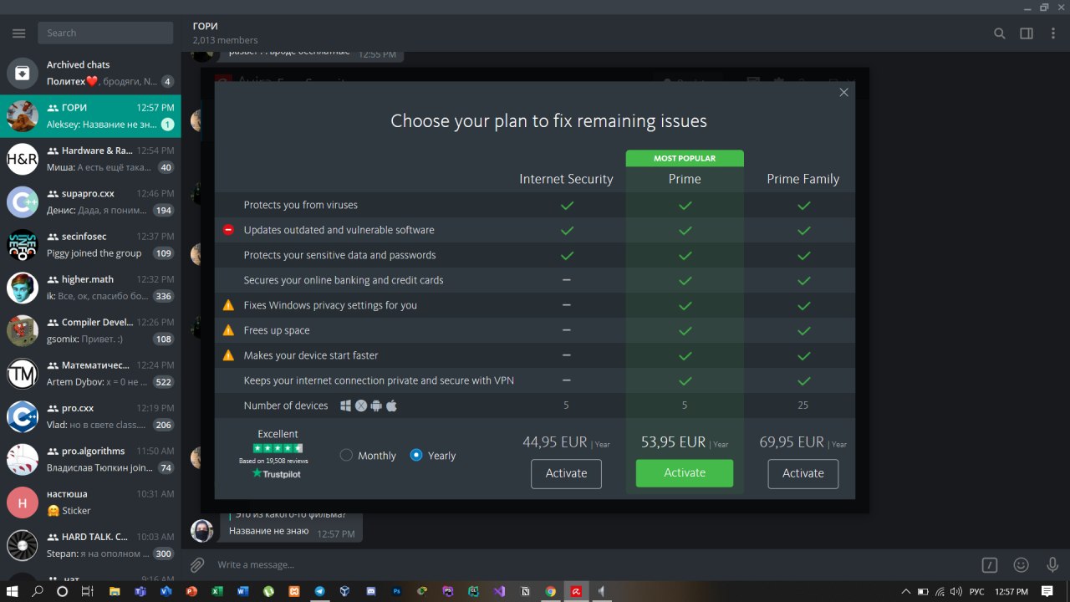Activate the Prime plan
This screenshot has width=1070, height=602.
(x=685, y=473)
